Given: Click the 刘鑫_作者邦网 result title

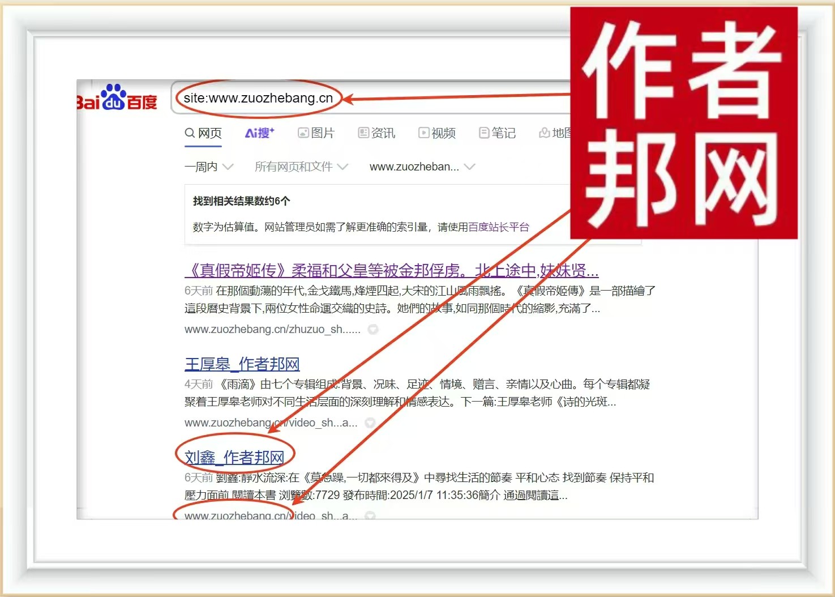Looking at the screenshot, I should point(234,457).
